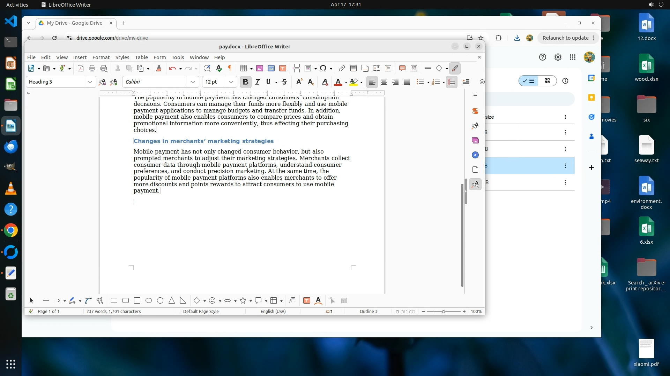The image size is (670, 376).
Task: Open the Calibri font name dropdown
Action: pos(193,82)
